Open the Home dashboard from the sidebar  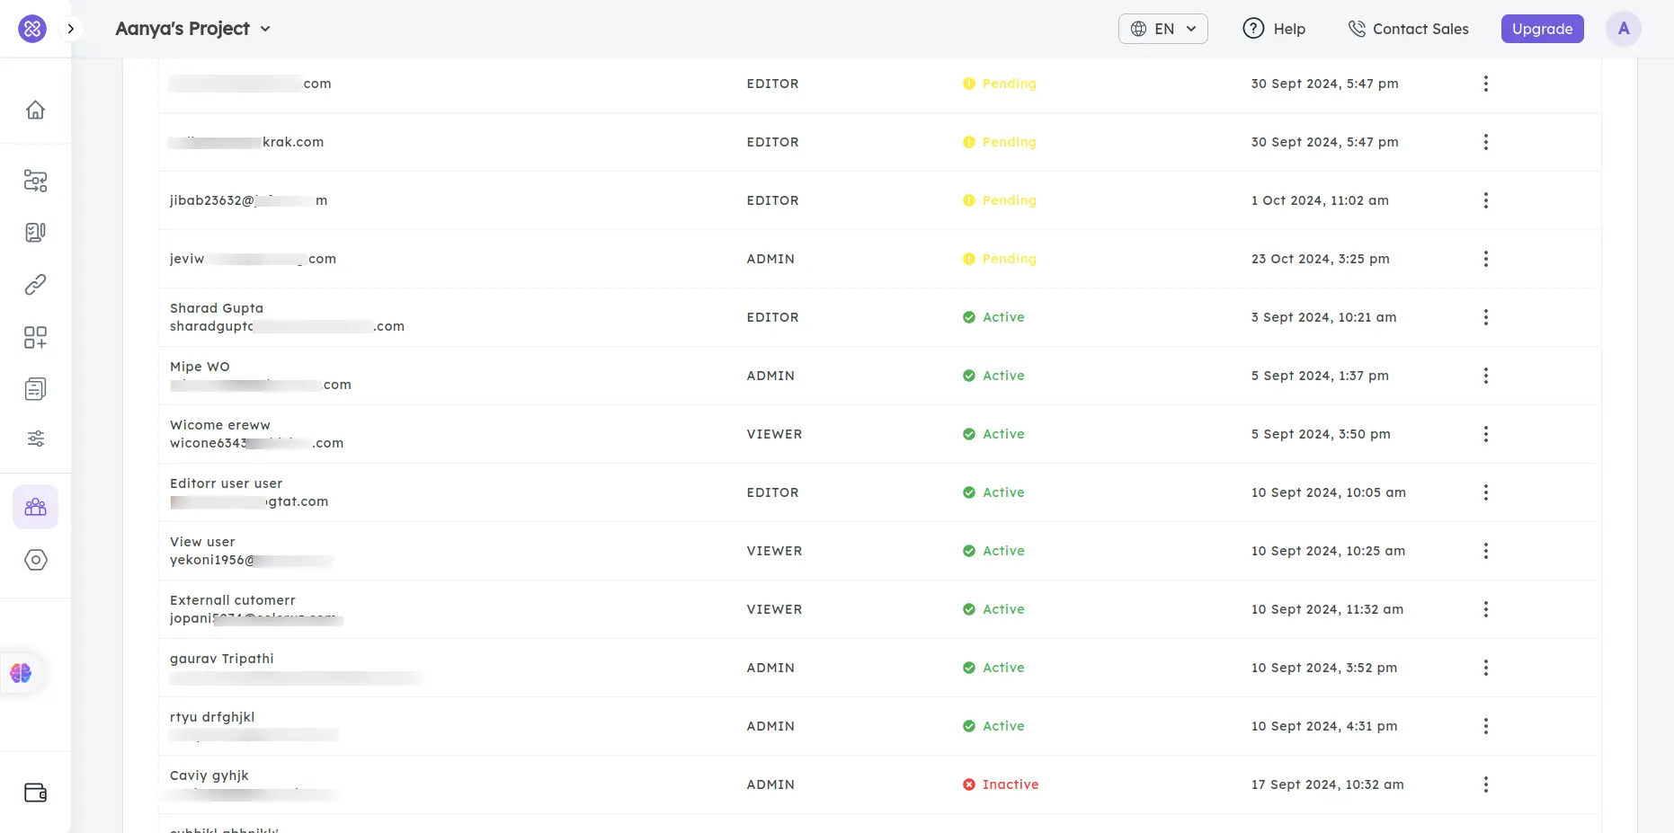point(35,109)
